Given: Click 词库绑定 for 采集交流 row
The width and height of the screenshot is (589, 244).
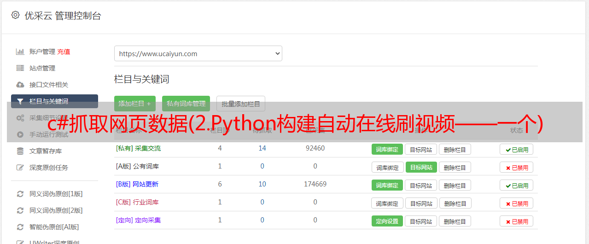Looking at the screenshot, I should tap(387, 149).
